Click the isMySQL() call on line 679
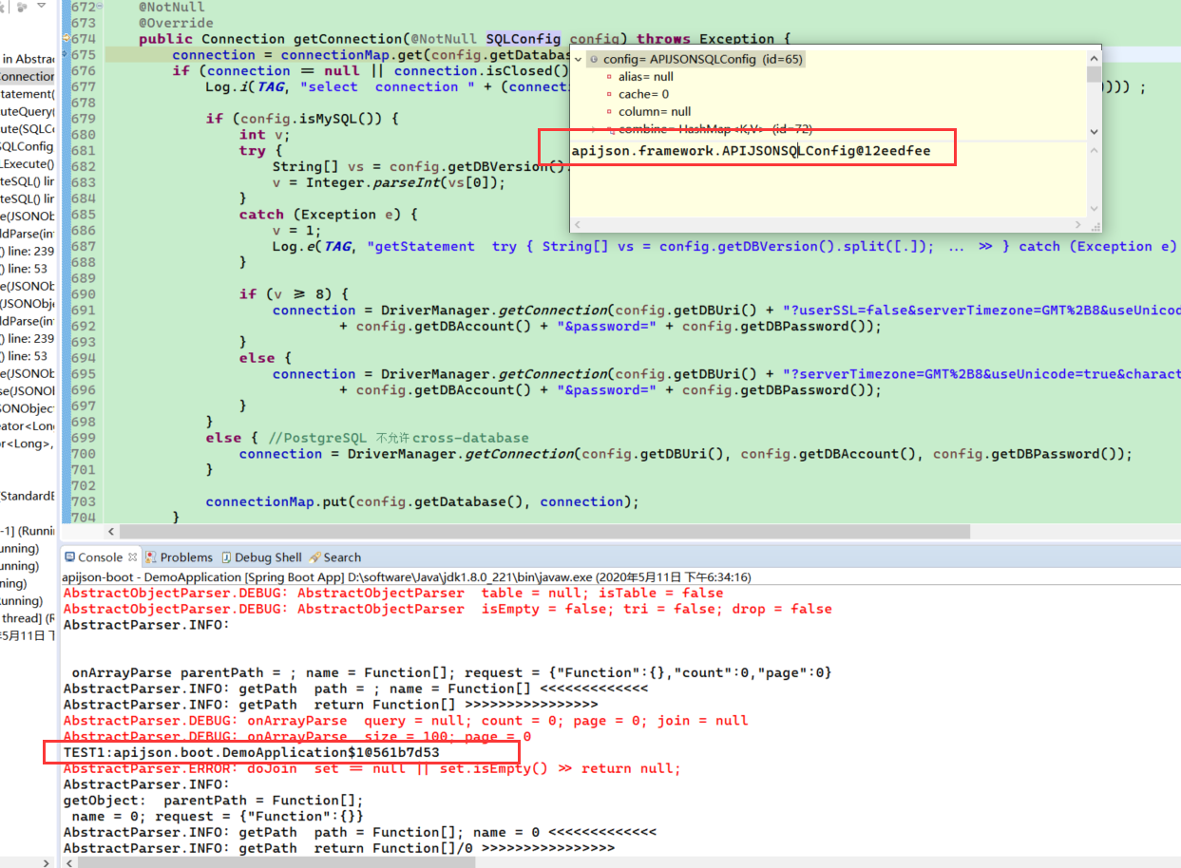 coord(343,119)
